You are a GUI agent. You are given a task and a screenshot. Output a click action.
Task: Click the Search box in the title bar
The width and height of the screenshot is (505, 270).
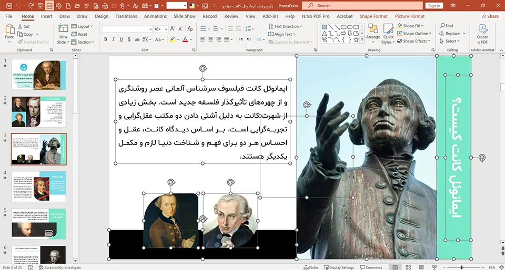click(x=362, y=6)
